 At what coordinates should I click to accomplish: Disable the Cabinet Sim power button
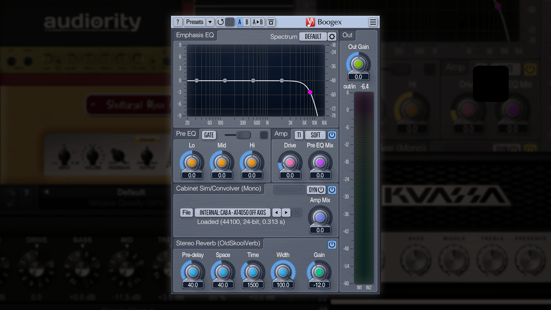point(332,190)
